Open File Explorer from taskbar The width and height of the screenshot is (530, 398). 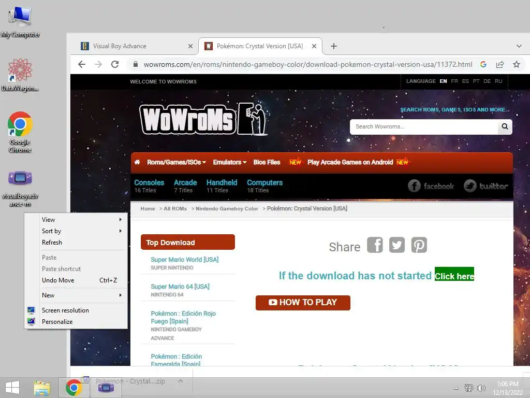pyautogui.click(x=42, y=388)
